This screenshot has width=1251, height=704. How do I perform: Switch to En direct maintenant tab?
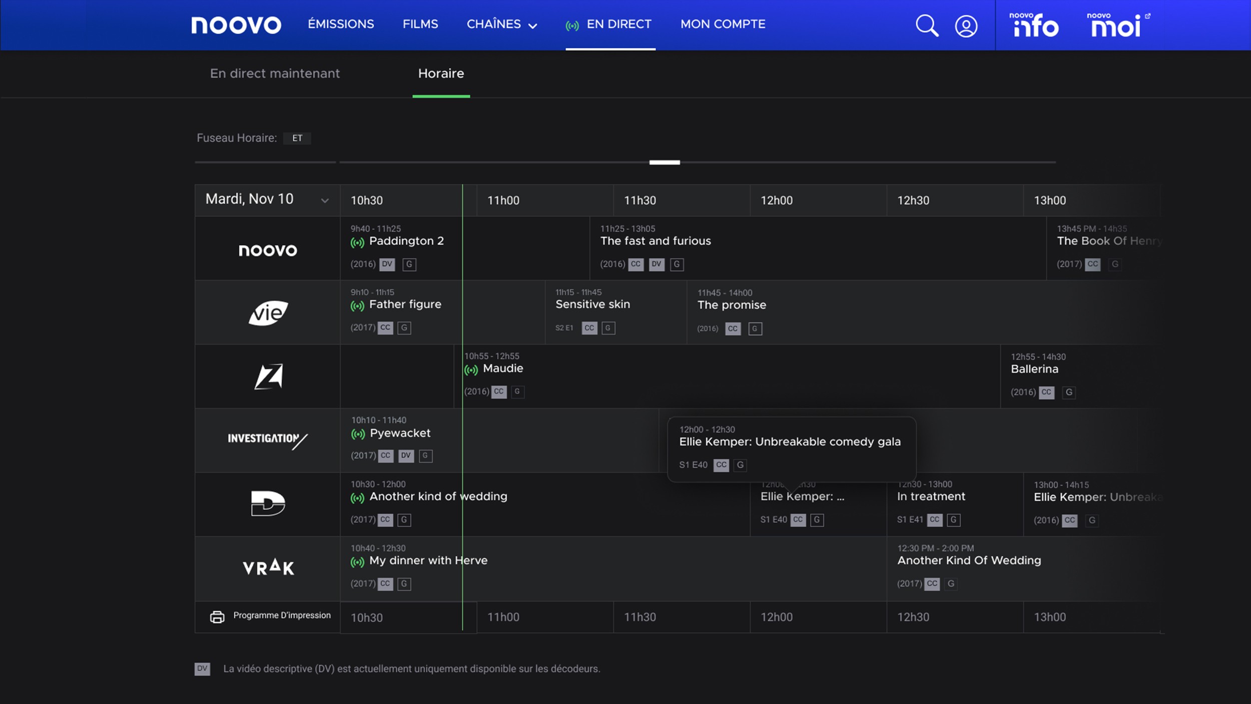point(275,74)
